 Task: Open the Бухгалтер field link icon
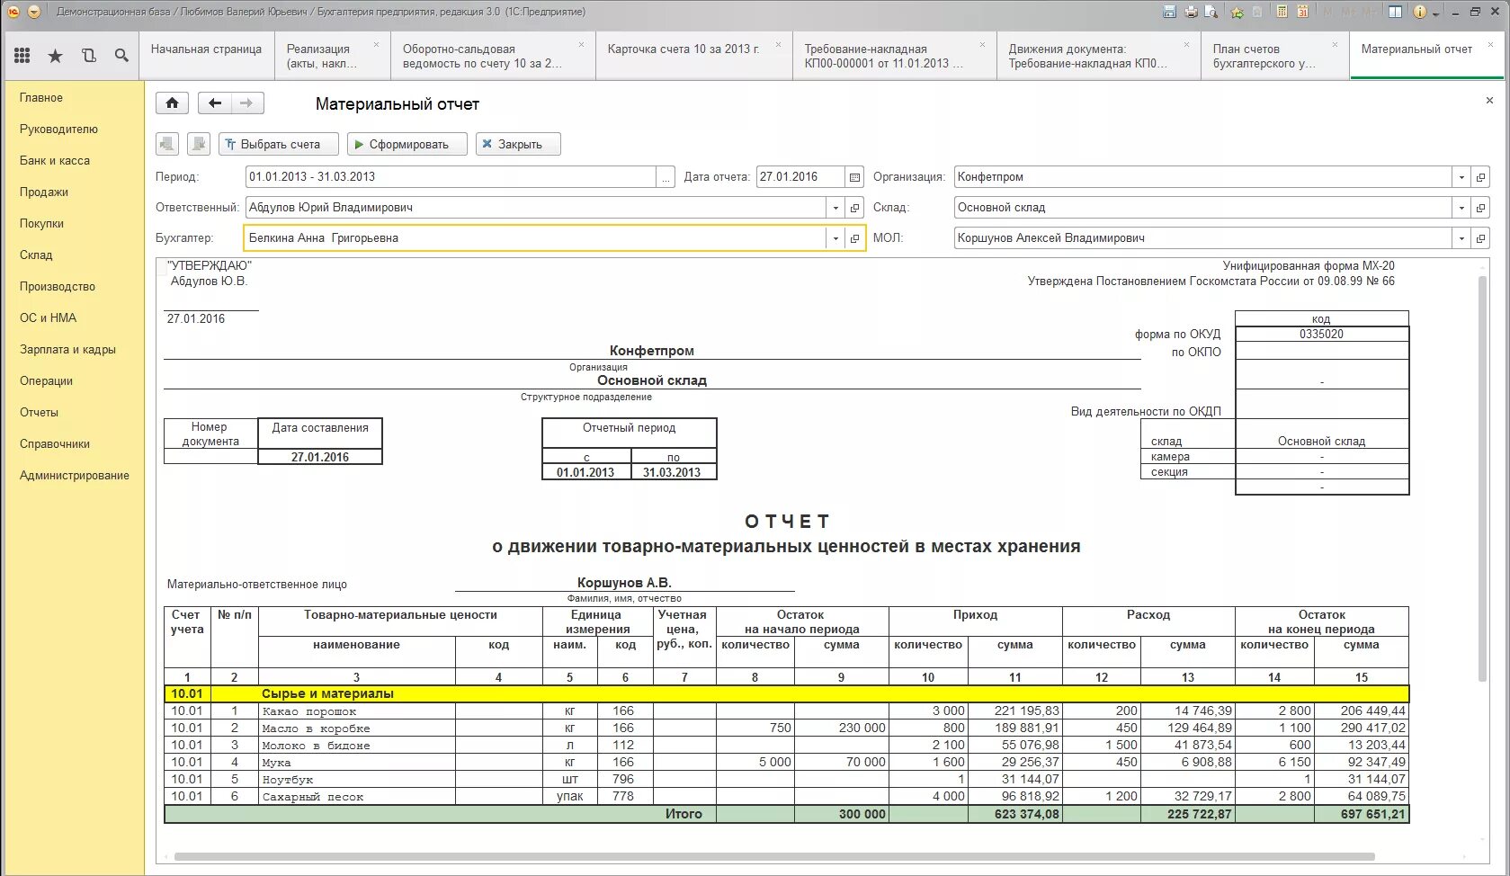click(x=855, y=238)
